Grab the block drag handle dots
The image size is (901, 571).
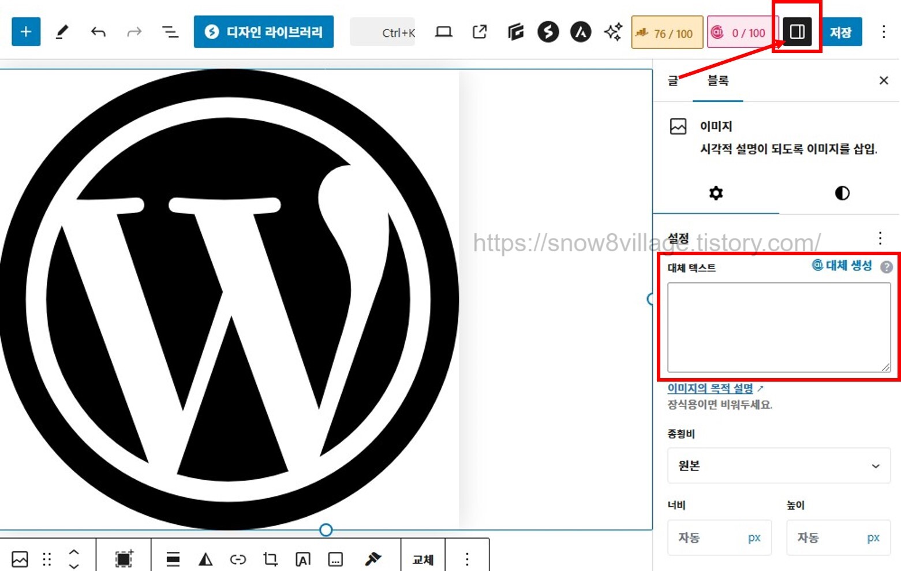point(47,559)
